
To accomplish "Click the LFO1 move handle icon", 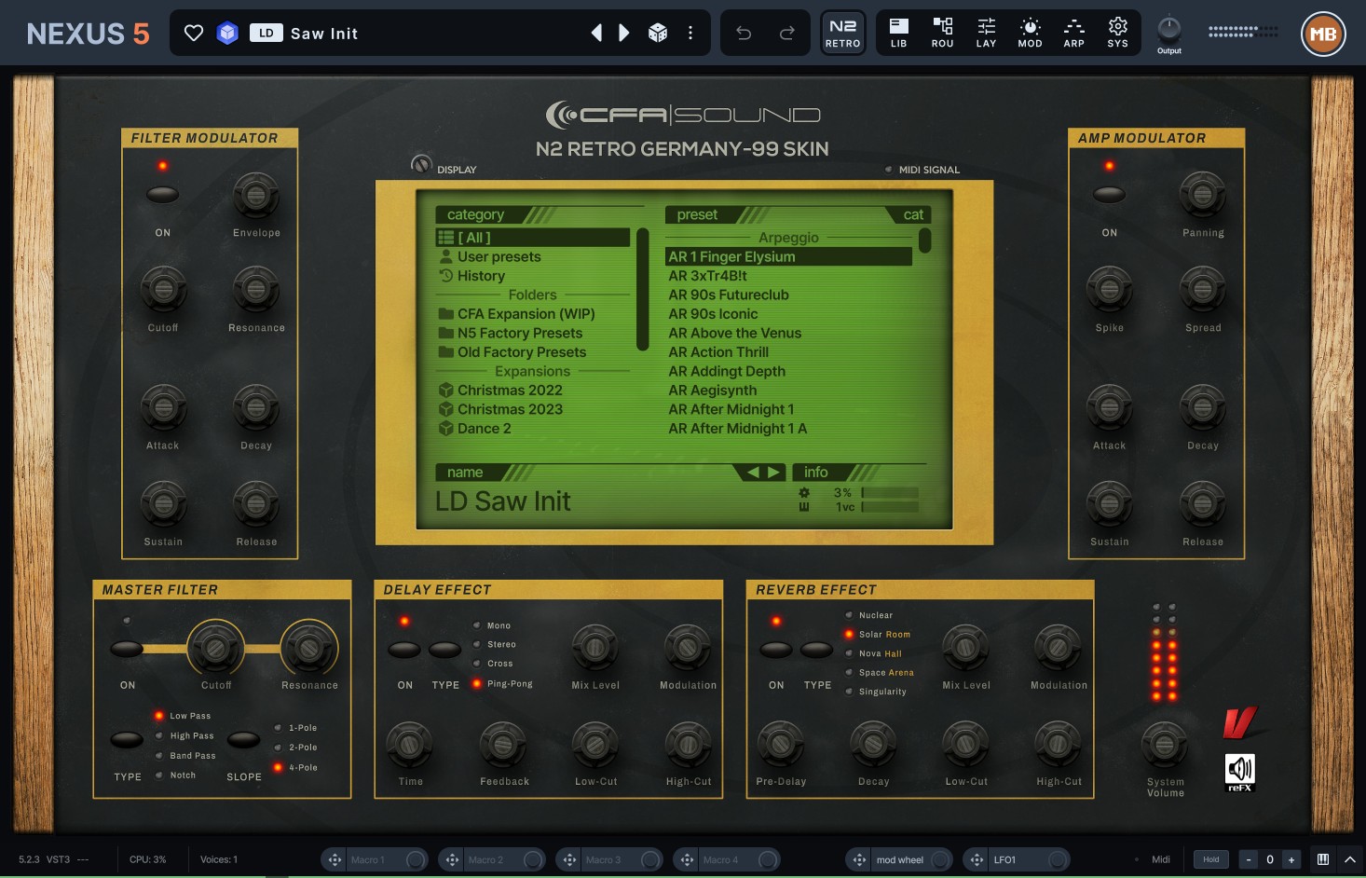I will pos(977,859).
